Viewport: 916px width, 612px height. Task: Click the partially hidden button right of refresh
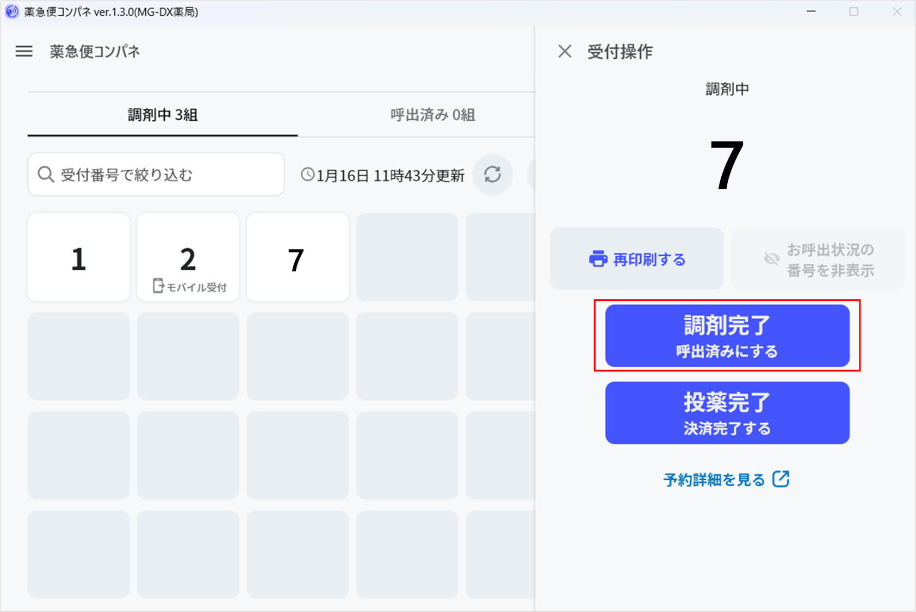(531, 175)
